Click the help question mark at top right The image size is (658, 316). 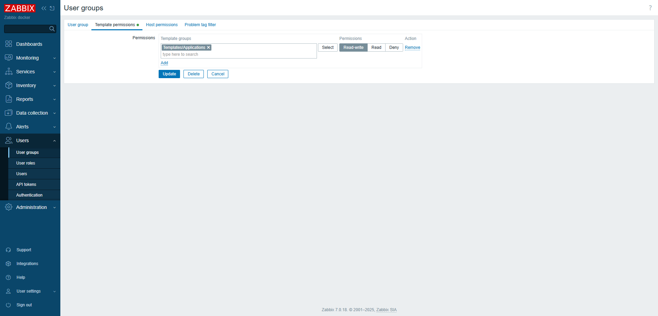point(650,8)
